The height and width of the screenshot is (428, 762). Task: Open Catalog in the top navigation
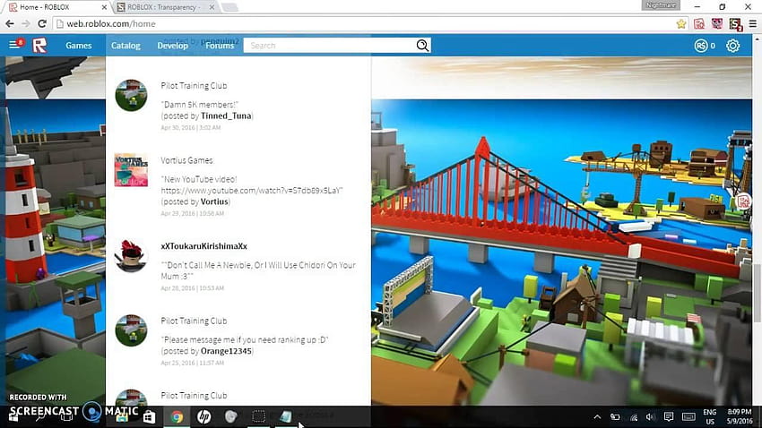pyautogui.click(x=126, y=46)
